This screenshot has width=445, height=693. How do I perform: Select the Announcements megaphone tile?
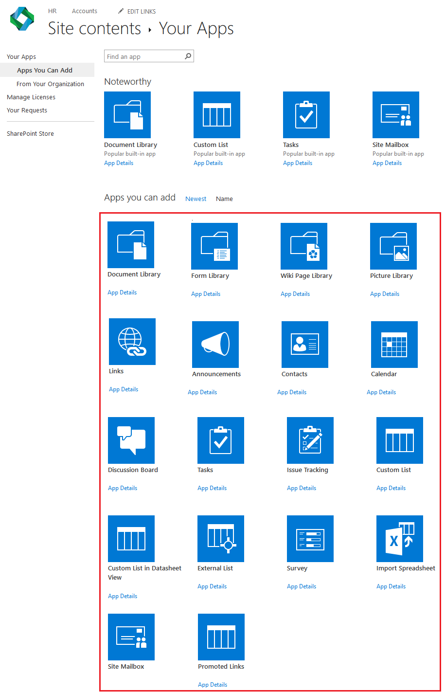(215, 345)
